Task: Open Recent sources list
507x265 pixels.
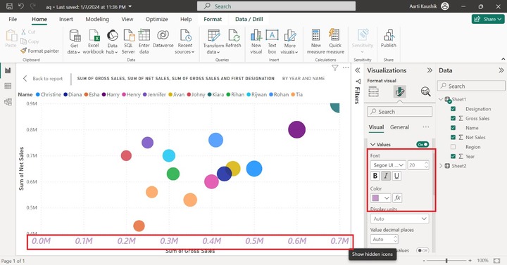Action: (x=185, y=42)
